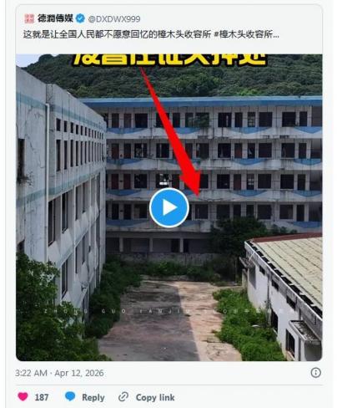The image size is (337, 408).
Task: Open the 德润传媒 display name link
Action: tap(55, 18)
